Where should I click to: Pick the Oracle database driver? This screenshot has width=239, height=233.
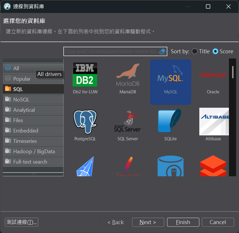click(x=213, y=75)
